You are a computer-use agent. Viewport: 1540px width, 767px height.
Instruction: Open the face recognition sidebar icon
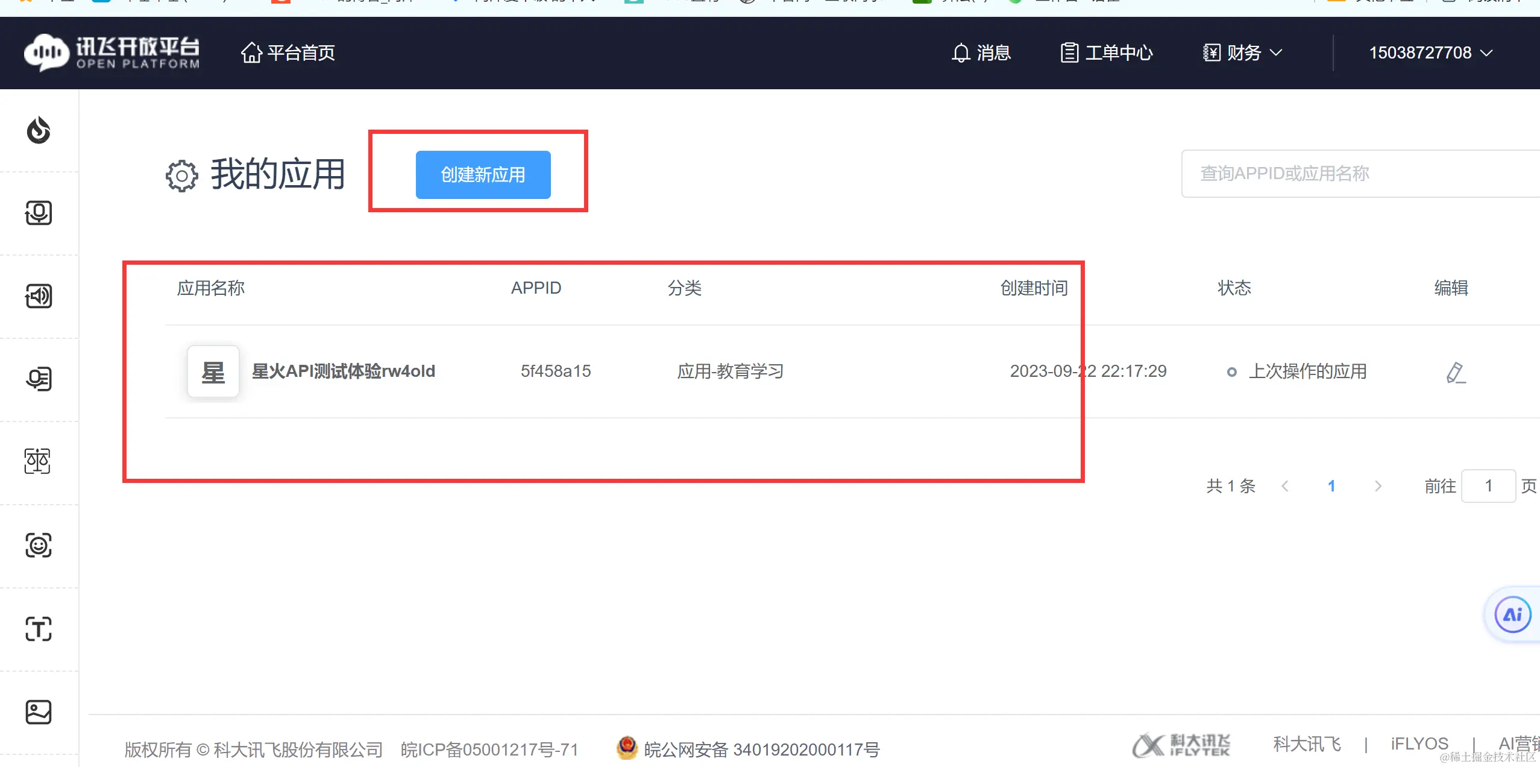pyautogui.click(x=39, y=546)
